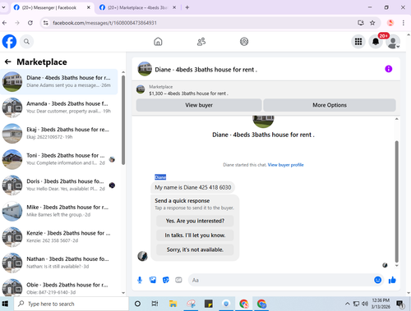This screenshot has width=411, height=311.
Task: Click the address bar URL
Action: pos(104,23)
